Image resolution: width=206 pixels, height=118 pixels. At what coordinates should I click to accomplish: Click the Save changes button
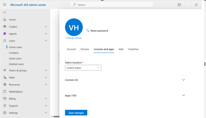tap(76, 113)
